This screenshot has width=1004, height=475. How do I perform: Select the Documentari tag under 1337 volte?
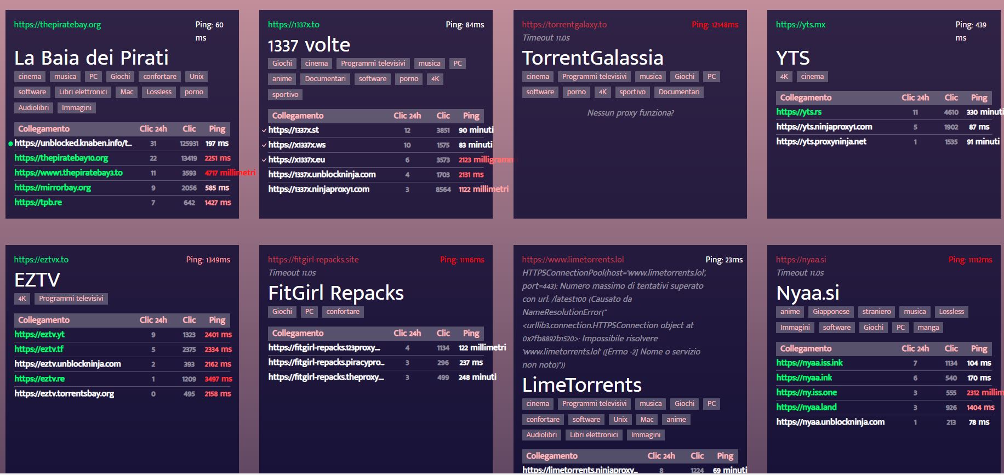pos(325,79)
